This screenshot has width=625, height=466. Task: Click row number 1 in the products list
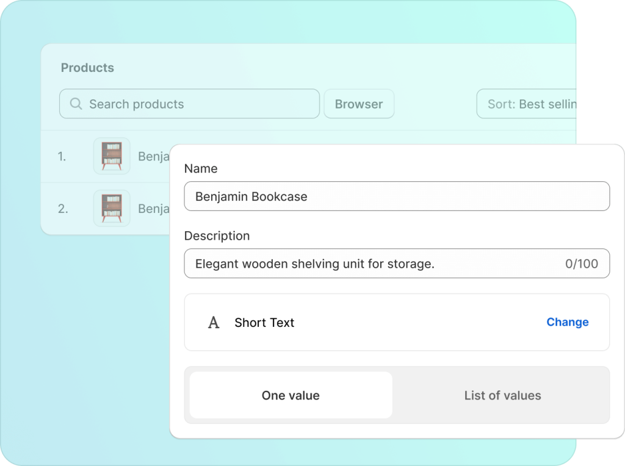coord(62,156)
